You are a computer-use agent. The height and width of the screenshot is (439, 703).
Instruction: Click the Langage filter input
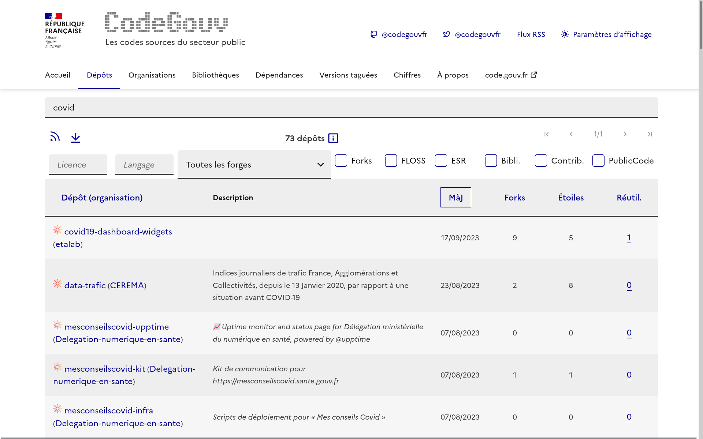pos(144,165)
